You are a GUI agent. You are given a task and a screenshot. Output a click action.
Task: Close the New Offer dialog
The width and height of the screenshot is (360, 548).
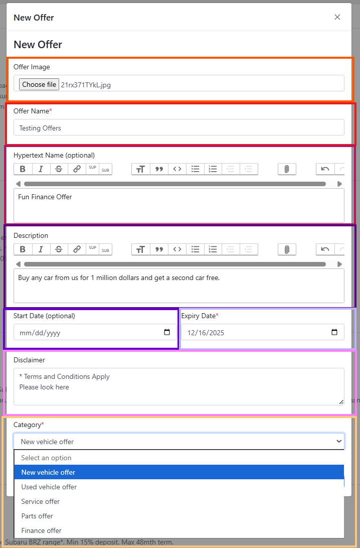337,17
